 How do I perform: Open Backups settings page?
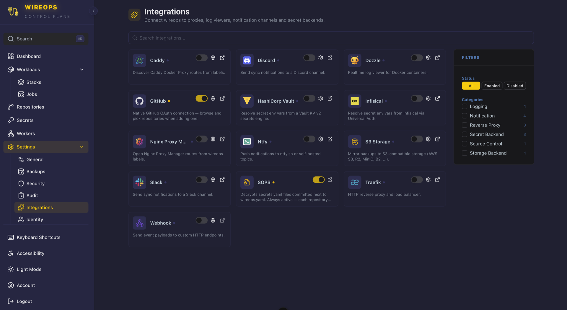[51, 172]
